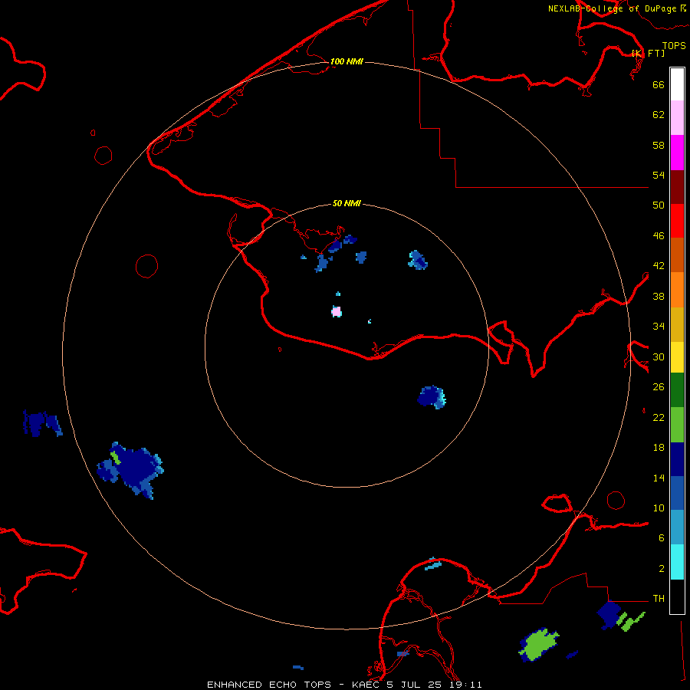Choose the orange legend swatch above 38
This screenshot has width=690, height=690.
677,290
